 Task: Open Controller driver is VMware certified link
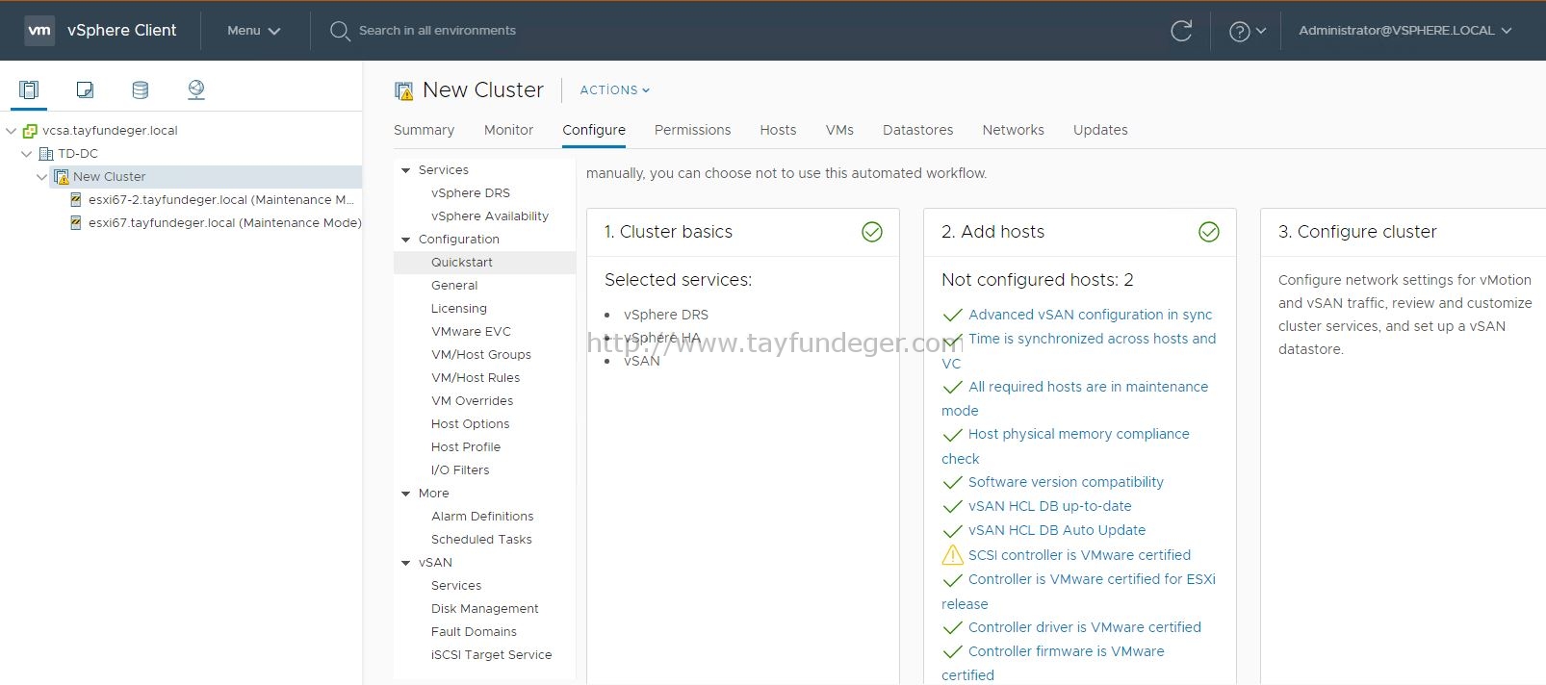pyautogui.click(x=1084, y=627)
